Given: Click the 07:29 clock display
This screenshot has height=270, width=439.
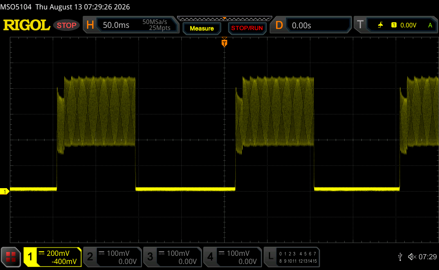Looking at the screenshot, I should (x=427, y=257).
